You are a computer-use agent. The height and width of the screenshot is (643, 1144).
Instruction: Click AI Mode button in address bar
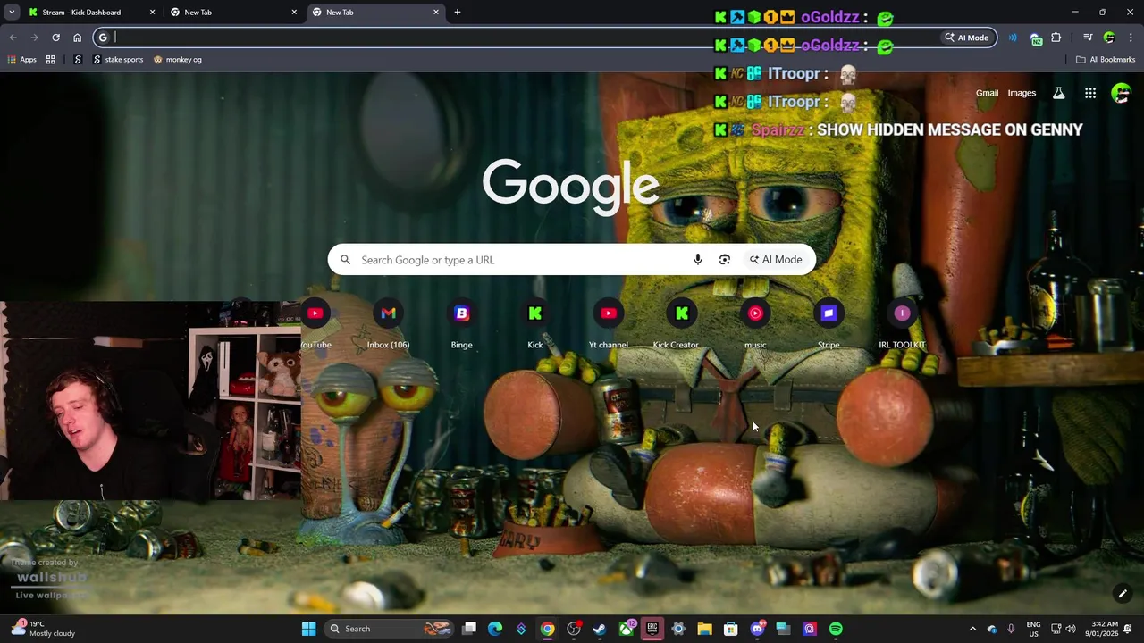[967, 38]
